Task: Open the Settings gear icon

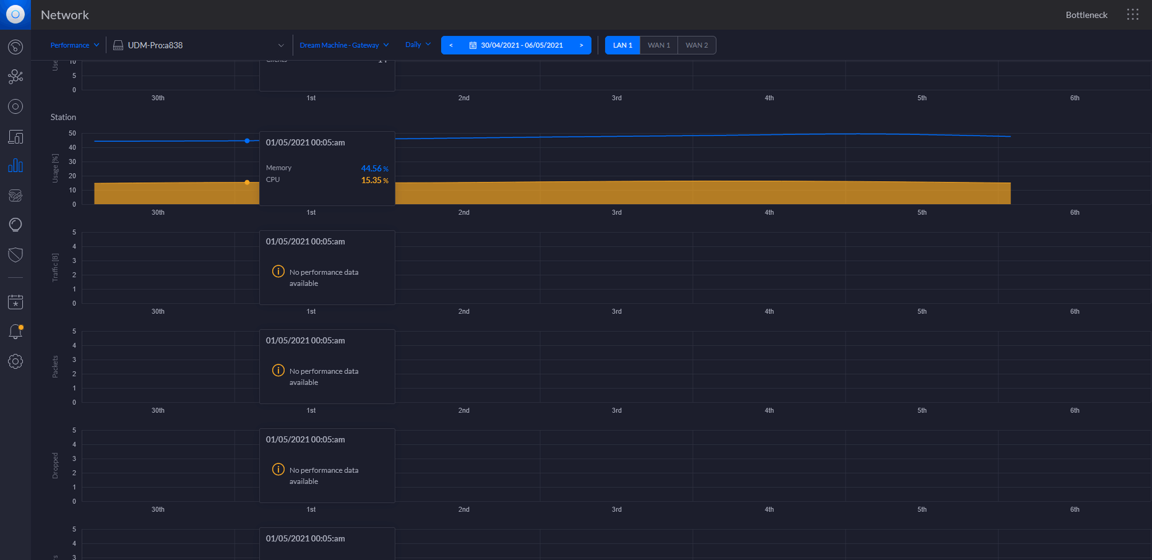Action: tap(15, 362)
